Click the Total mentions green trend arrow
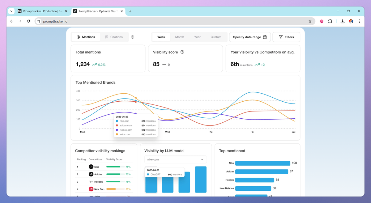 click(x=94, y=65)
